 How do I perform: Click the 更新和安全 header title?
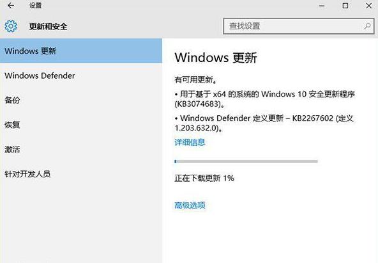coord(49,26)
